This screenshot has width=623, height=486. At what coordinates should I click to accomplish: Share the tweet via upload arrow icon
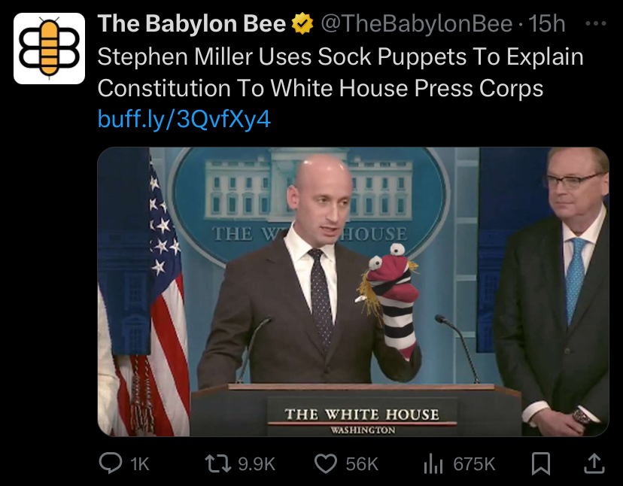[594, 463]
